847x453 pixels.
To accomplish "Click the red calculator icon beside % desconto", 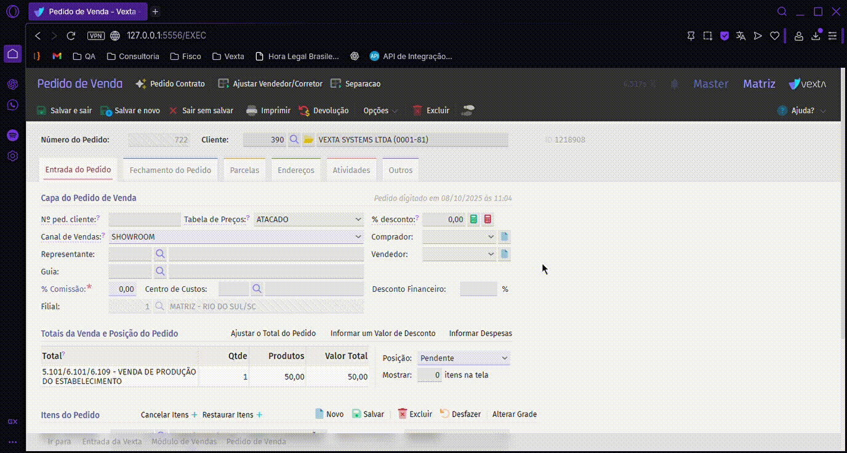I will pos(488,220).
